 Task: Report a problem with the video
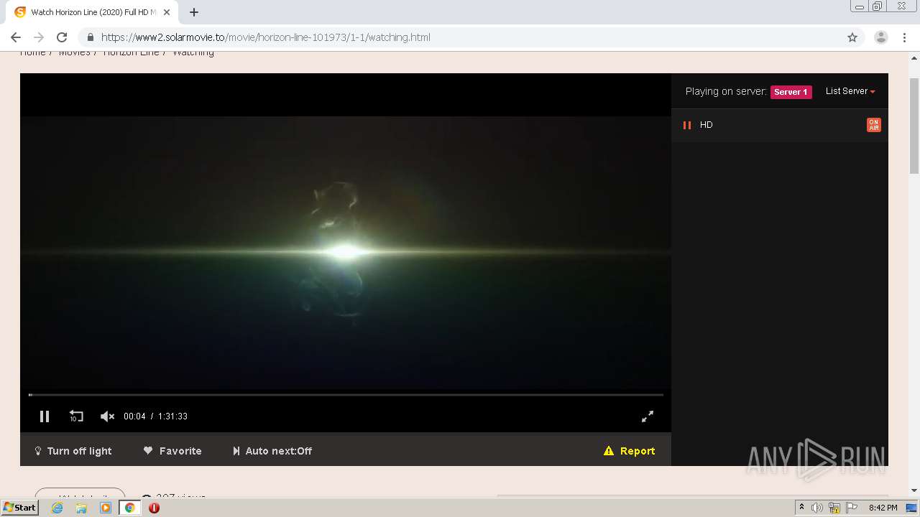(x=630, y=451)
